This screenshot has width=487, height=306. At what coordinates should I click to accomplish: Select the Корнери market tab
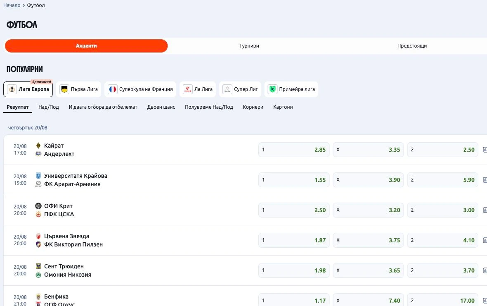tap(253, 107)
